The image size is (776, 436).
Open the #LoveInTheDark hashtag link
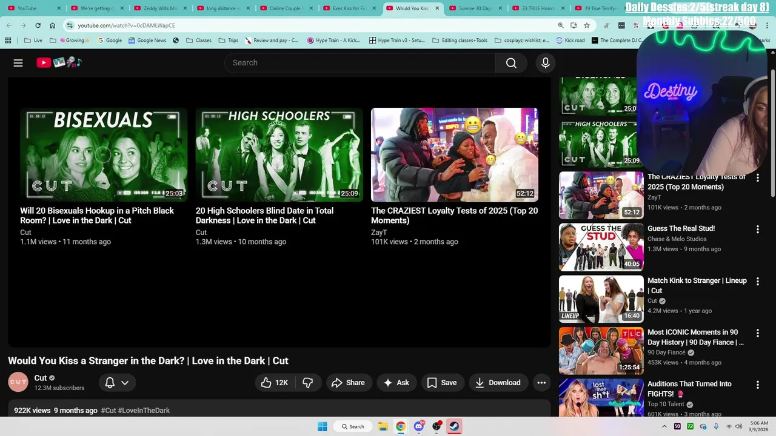point(144,411)
